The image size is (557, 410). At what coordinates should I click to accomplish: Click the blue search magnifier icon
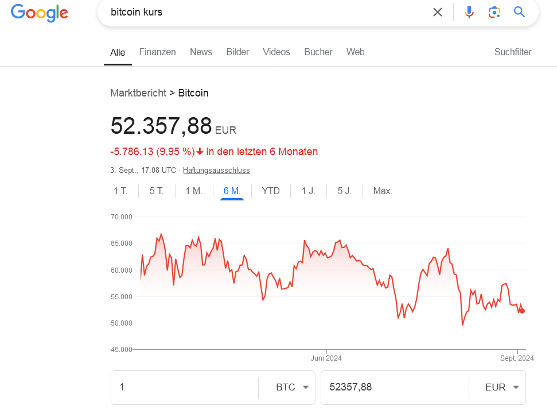(519, 11)
